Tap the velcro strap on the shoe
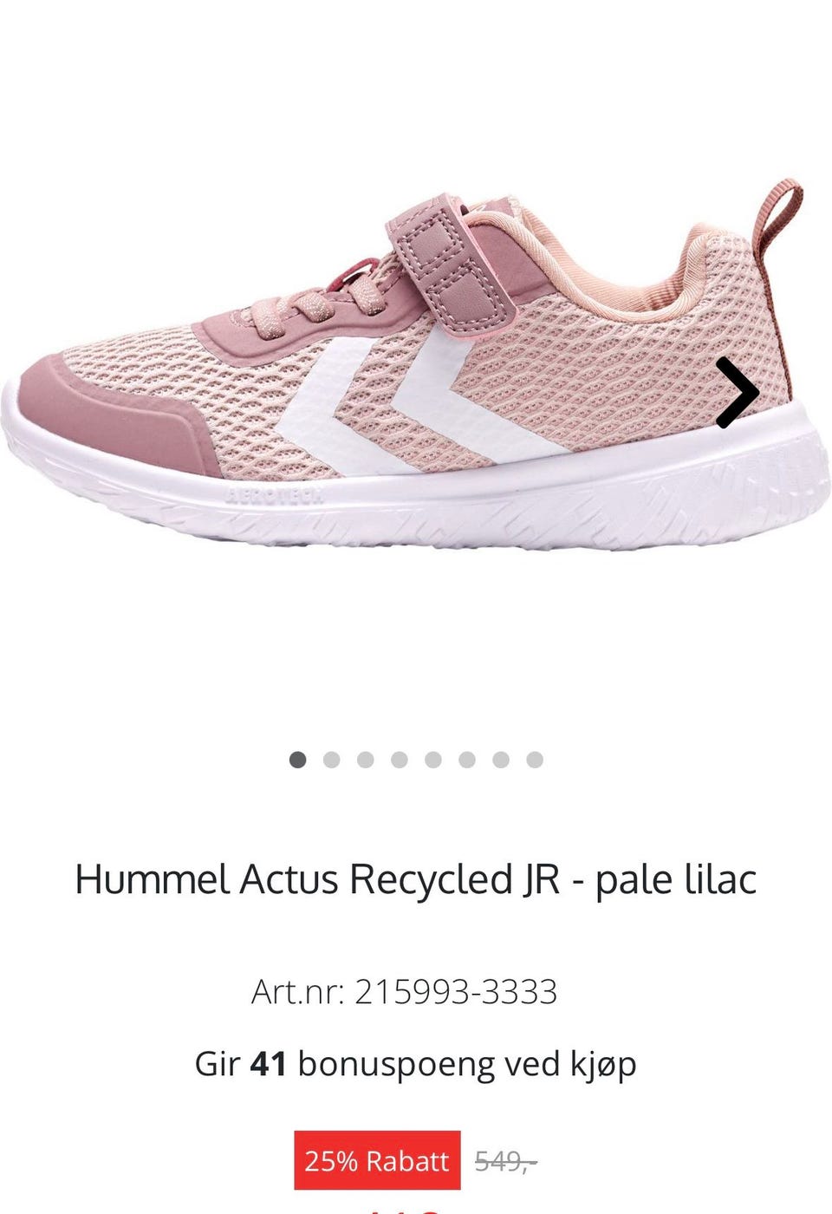Image resolution: width=832 pixels, height=1214 pixels. point(451,260)
